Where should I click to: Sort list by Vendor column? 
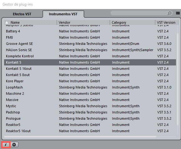[x=83, y=22]
